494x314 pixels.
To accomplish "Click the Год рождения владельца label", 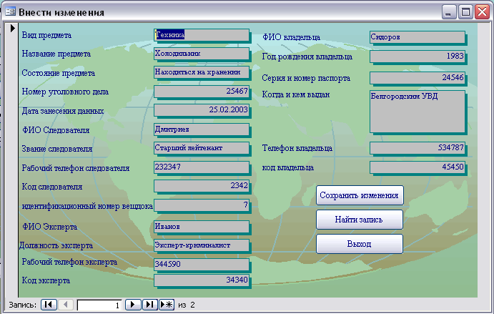I will (x=307, y=57).
